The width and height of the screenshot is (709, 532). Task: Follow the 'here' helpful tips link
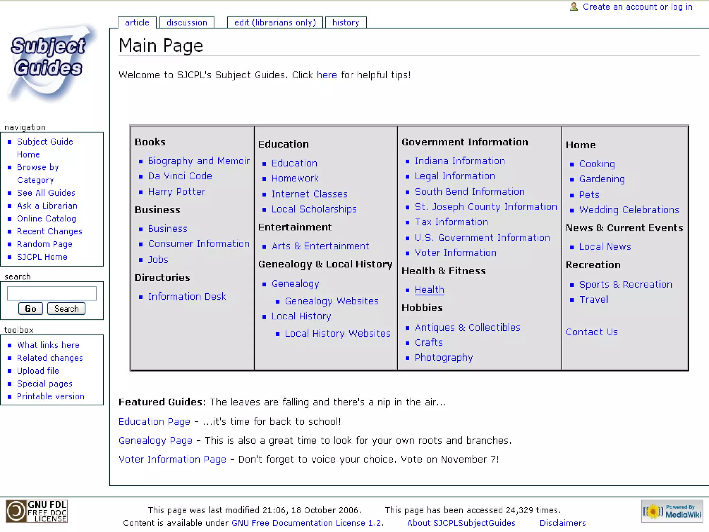(x=326, y=75)
